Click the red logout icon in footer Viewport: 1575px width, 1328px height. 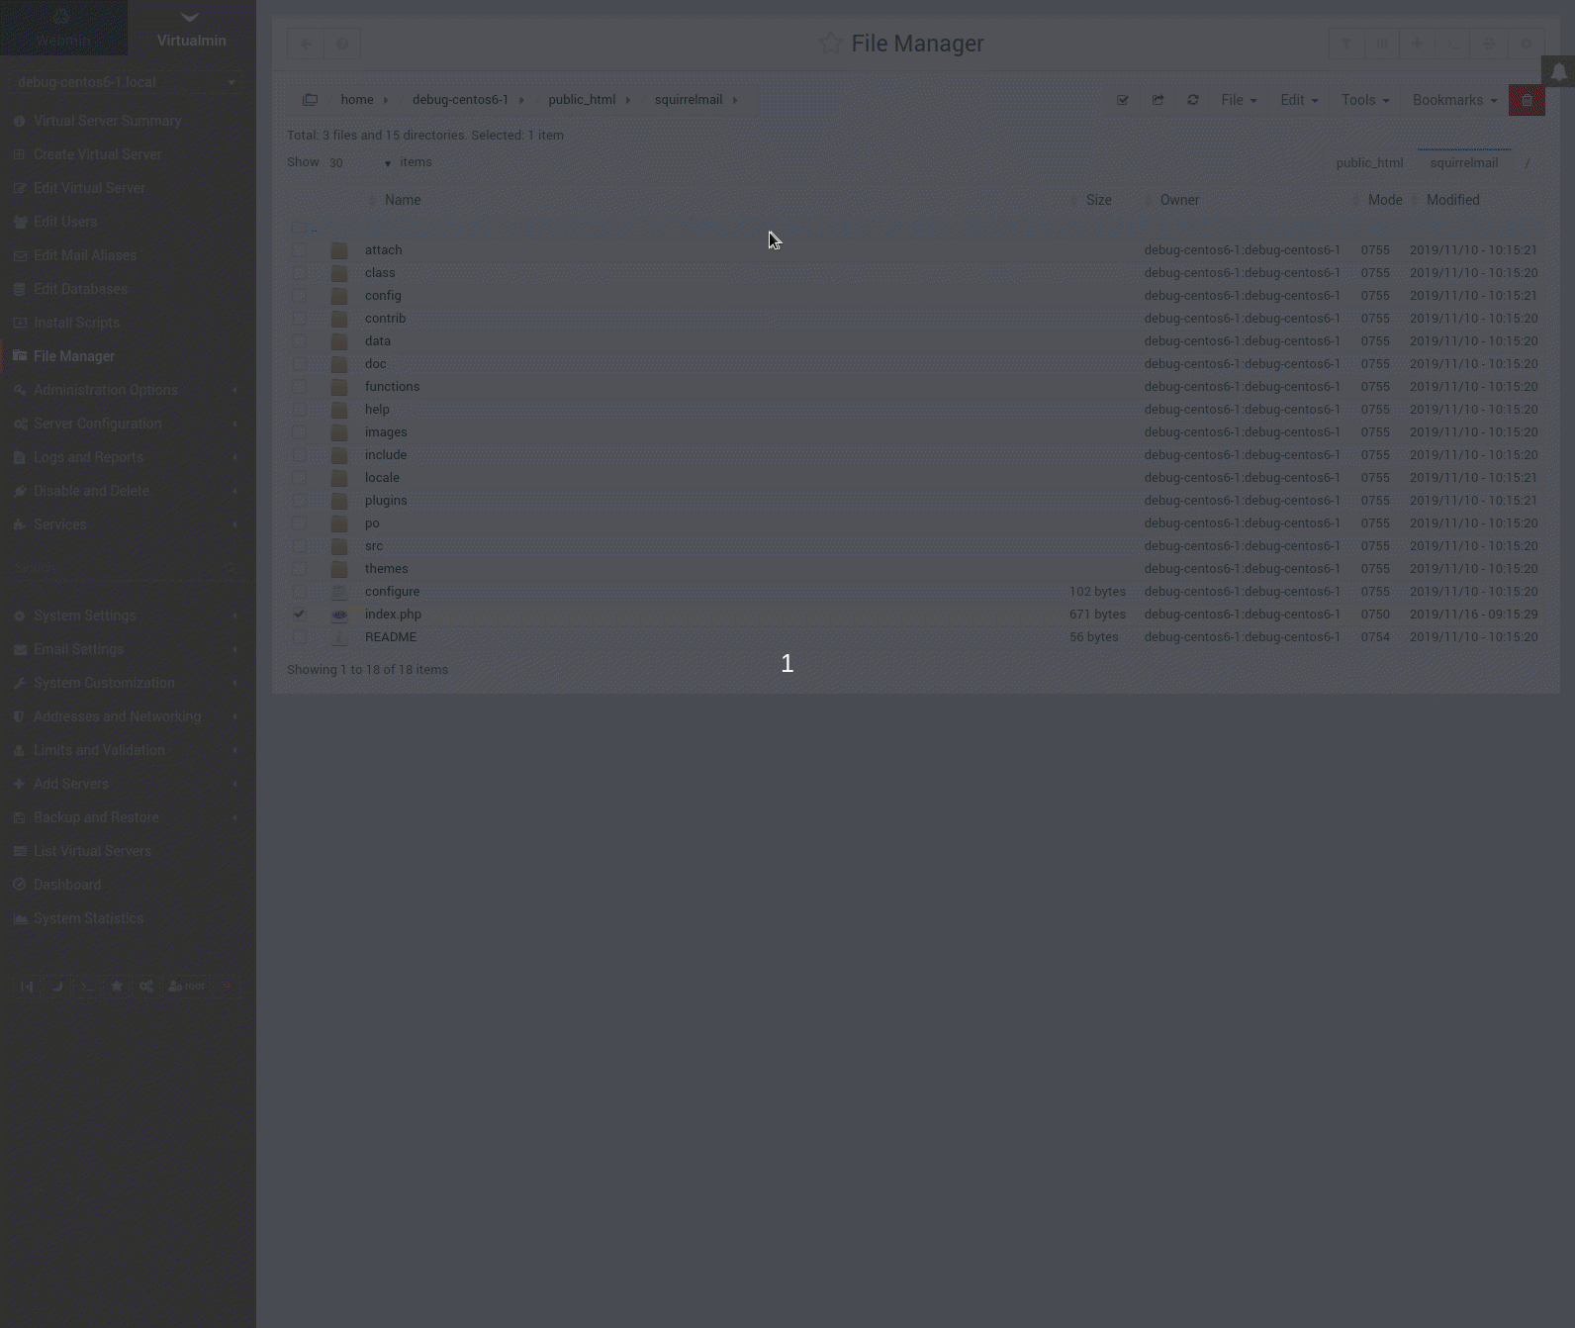click(x=227, y=986)
